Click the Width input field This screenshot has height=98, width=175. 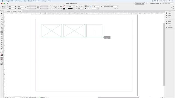(x=21, y=7)
